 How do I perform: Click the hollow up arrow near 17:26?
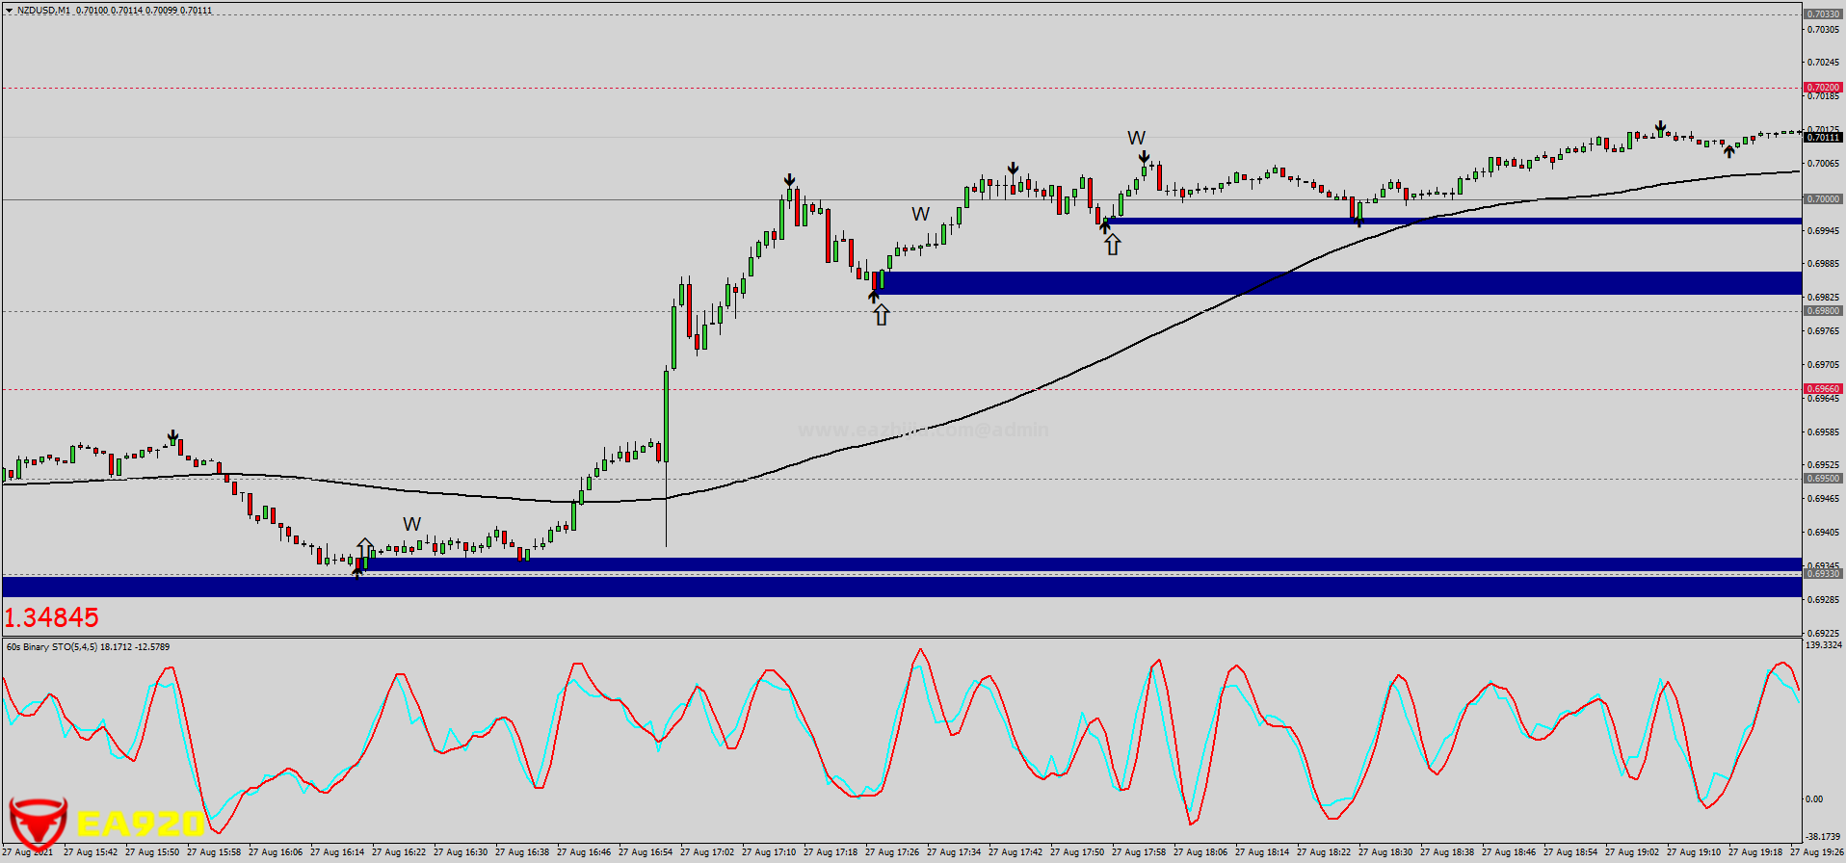click(881, 314)
